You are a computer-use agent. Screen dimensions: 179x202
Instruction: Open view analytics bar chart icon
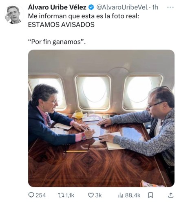121,195
